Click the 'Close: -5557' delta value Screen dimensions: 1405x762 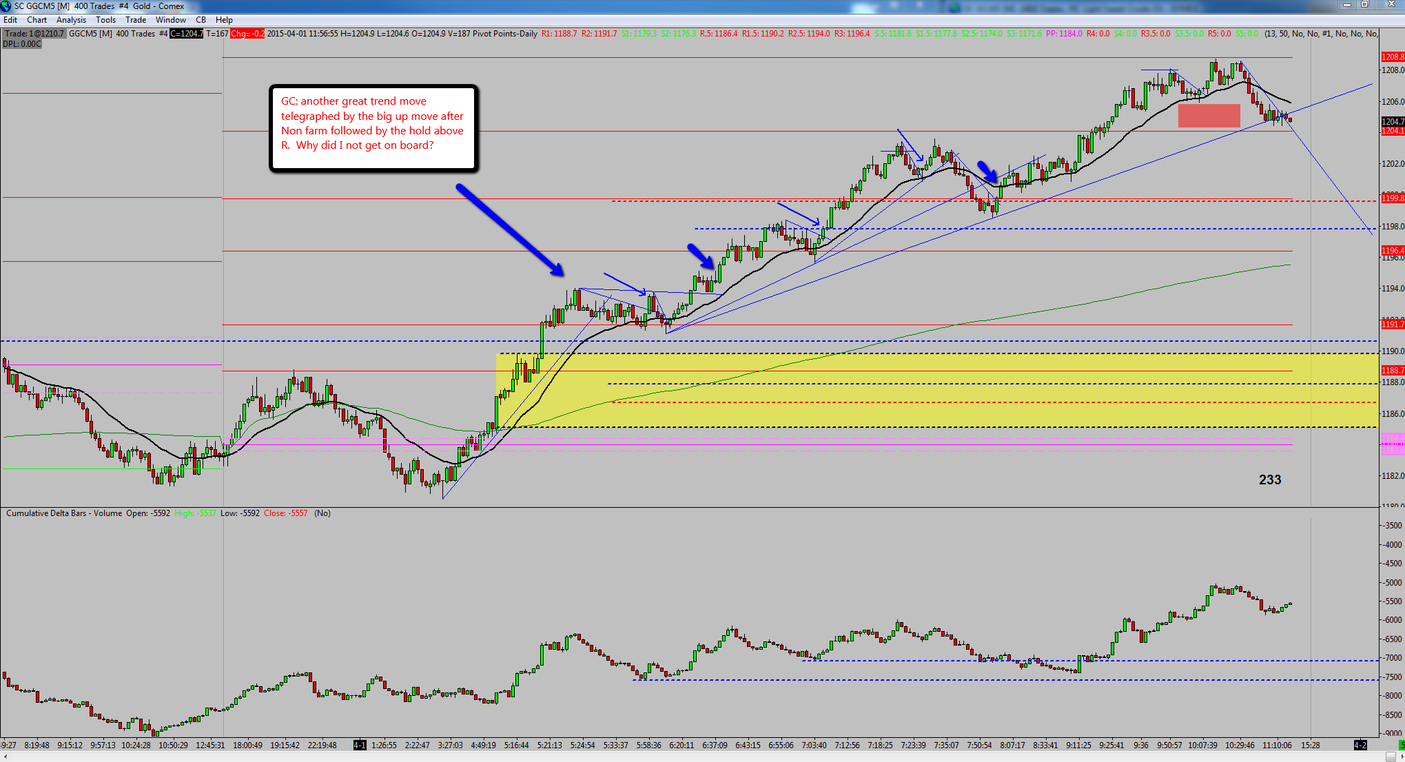click(286, 513)
